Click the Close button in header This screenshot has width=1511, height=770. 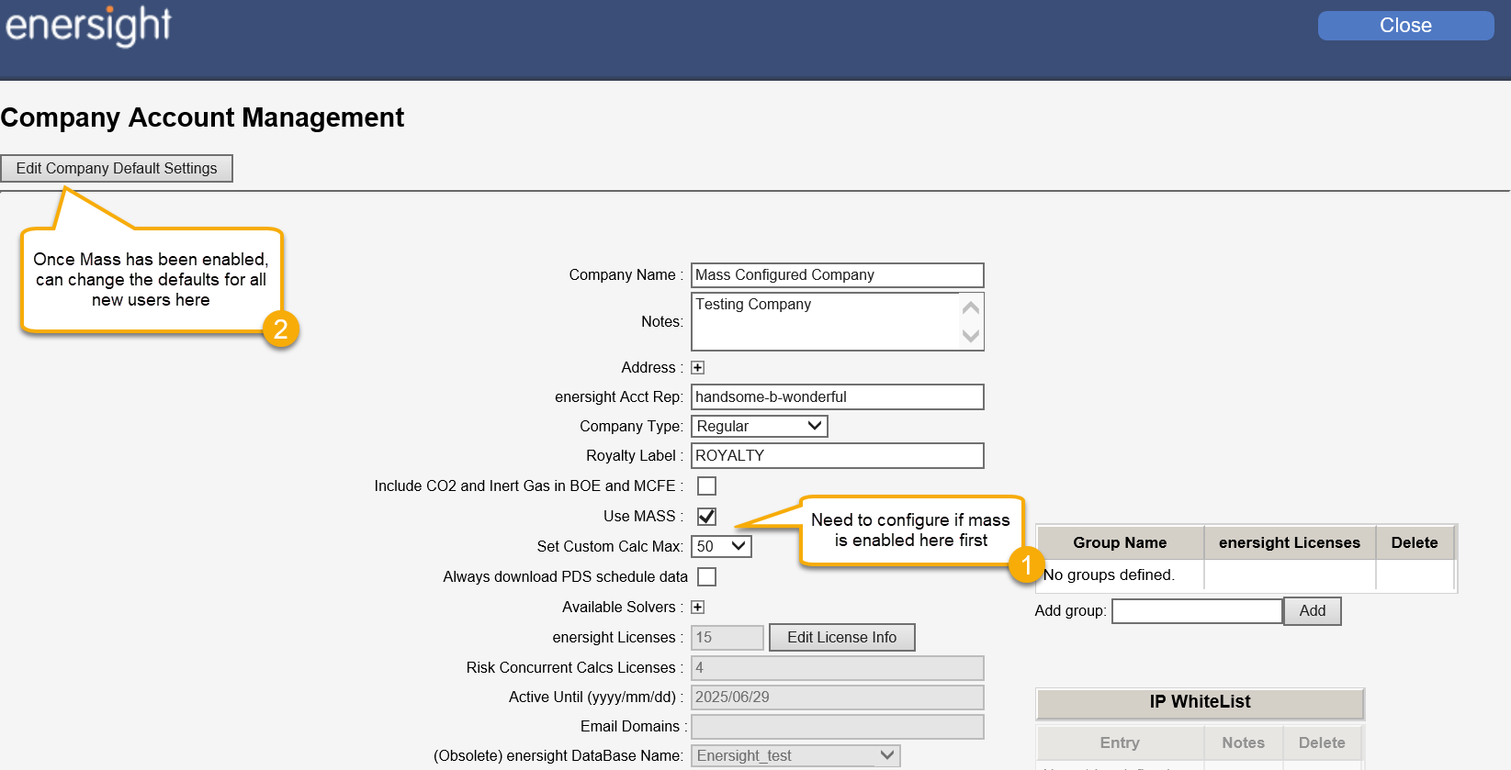pos(1405,26)
